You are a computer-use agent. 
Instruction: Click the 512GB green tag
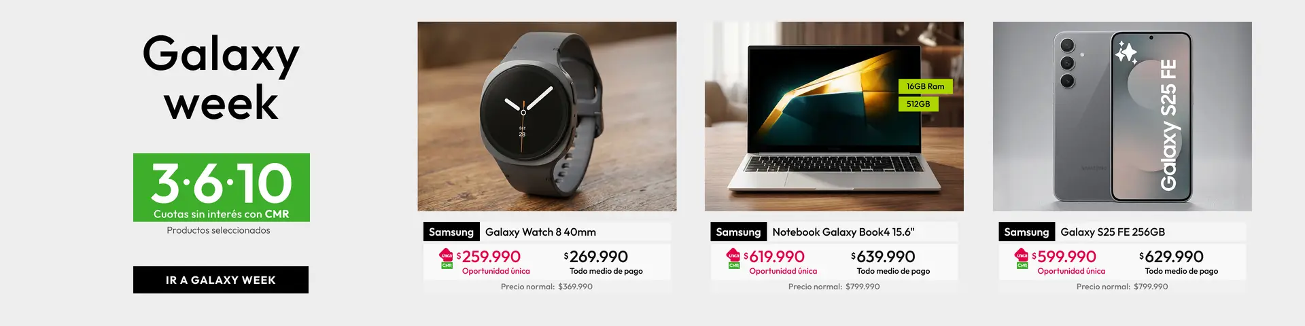point(918,104)
